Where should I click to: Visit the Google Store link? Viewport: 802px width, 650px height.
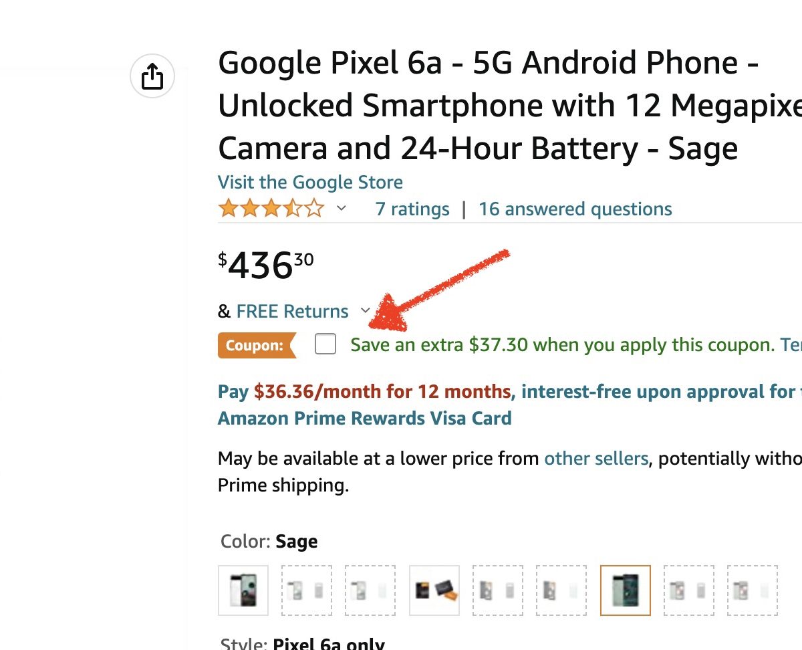(x=310, y=183)
